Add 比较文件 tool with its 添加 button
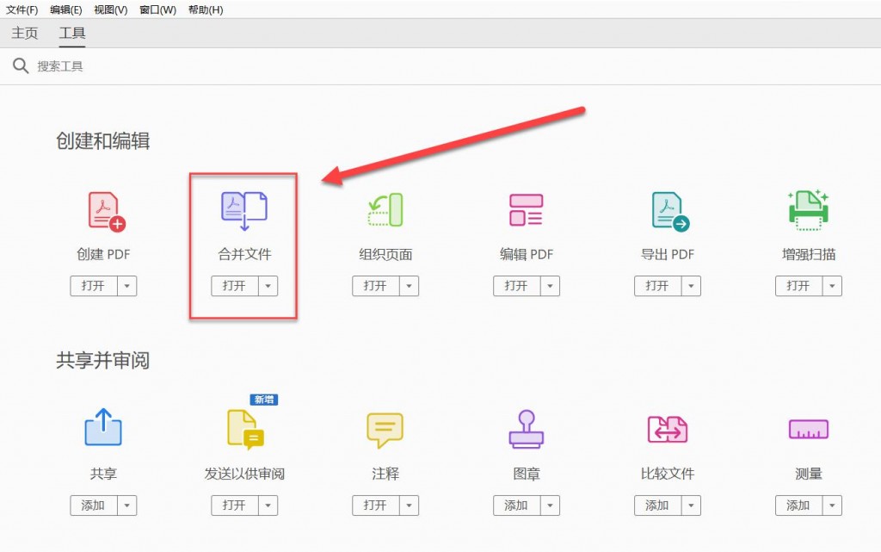The image size is (881, 552). 658,505
